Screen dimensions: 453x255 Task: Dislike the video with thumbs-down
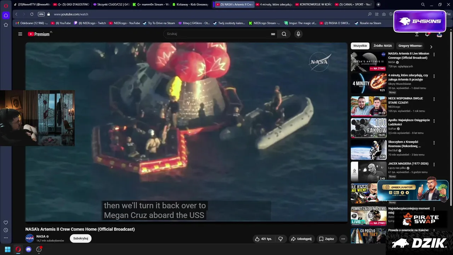[x=281, y=239]
